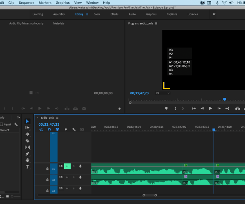The image size is (245, 204).
Task: Open the Fit zoom level dropdown
Action: pyautogui.click(x=163, y=93)
